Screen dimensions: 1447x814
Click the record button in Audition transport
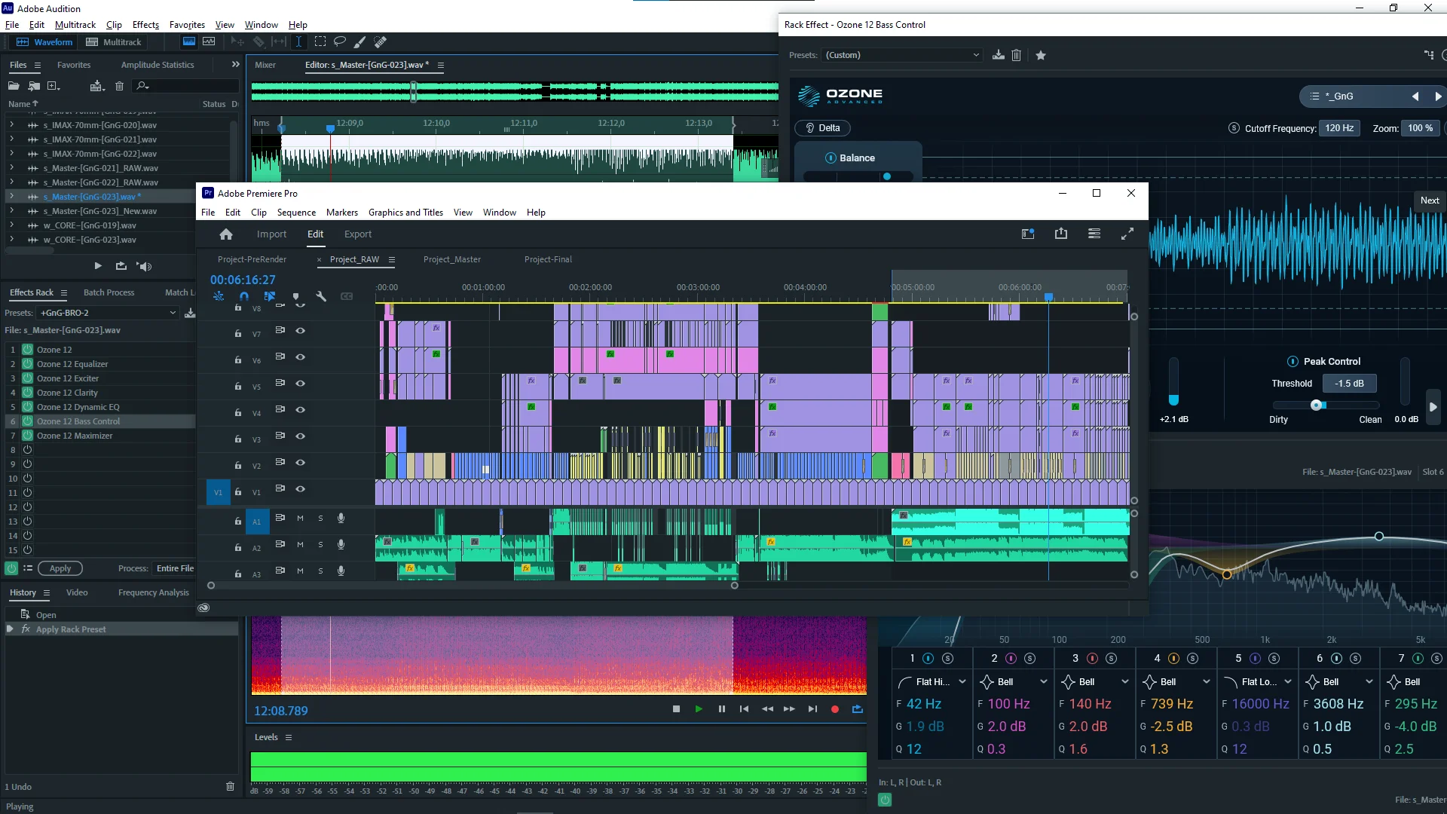[x=835, y=709]
